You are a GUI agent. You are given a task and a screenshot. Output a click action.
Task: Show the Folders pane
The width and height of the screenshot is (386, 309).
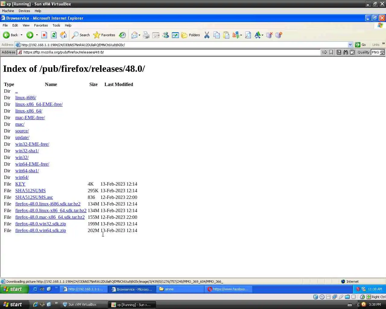coord(190,35)
